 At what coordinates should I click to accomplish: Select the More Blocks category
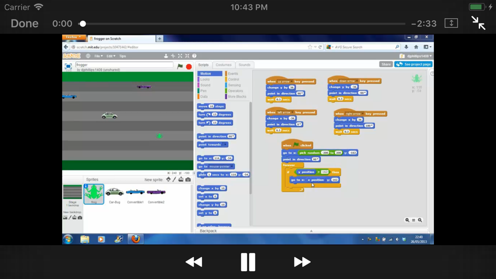(x=237, y=96)
